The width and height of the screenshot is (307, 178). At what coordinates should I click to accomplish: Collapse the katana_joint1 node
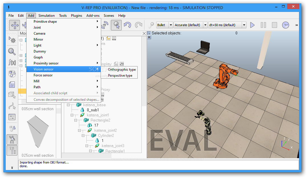click(x=72, y=115)
